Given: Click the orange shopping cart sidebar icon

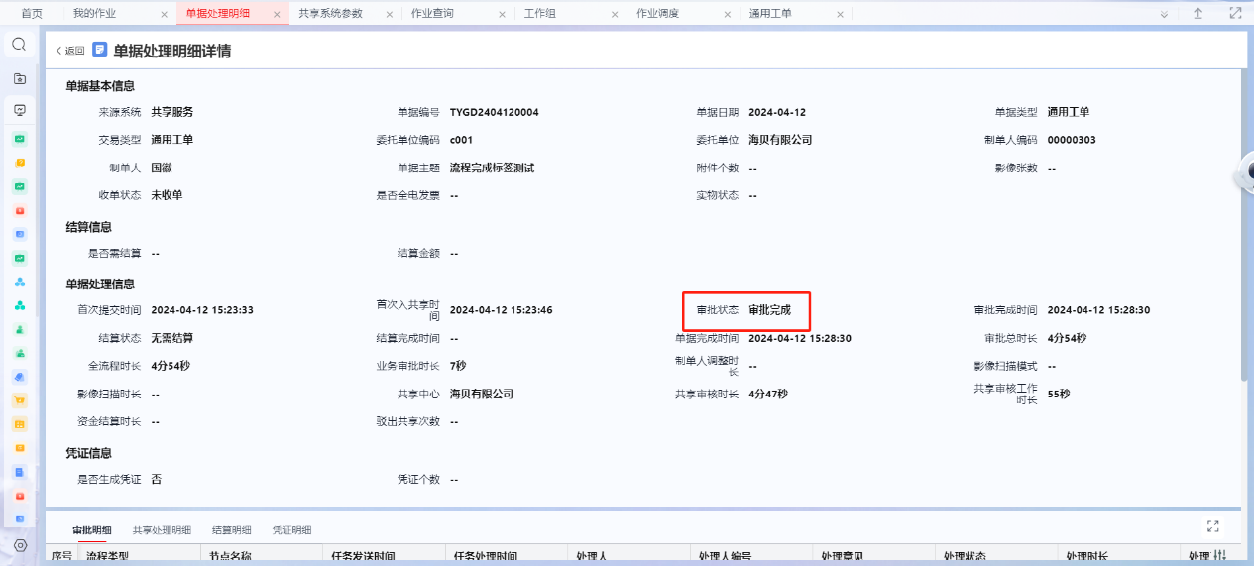Looking at the screenshot, I should [19, 400].
